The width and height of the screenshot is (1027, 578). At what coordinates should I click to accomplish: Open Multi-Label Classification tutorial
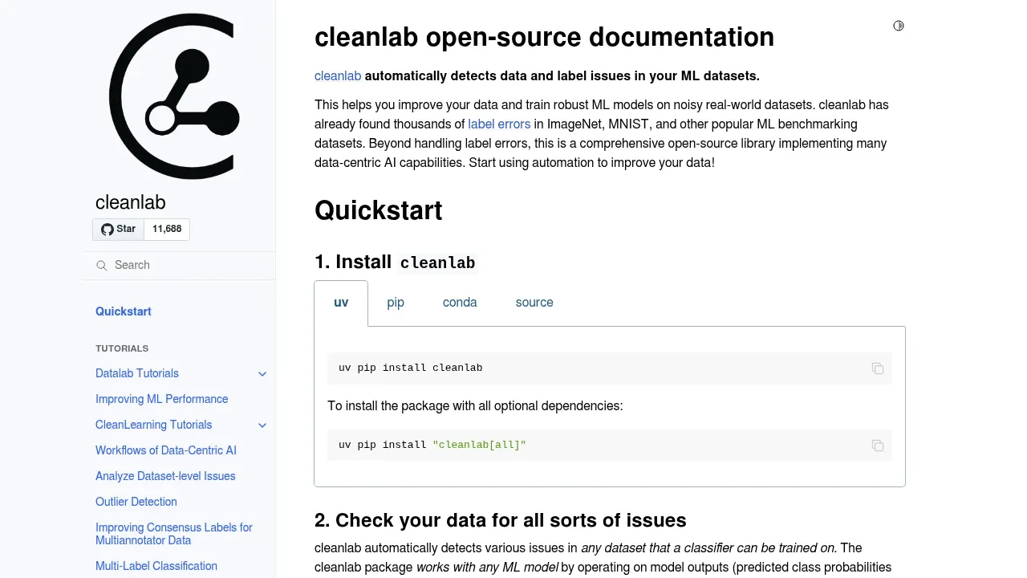pos(156,566)
